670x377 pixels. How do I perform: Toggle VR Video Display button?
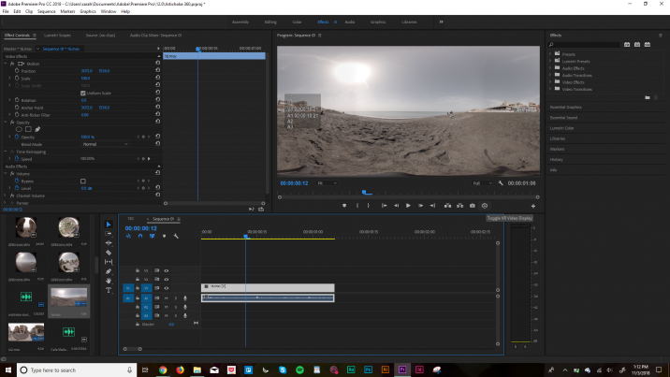tap(485, 206)
